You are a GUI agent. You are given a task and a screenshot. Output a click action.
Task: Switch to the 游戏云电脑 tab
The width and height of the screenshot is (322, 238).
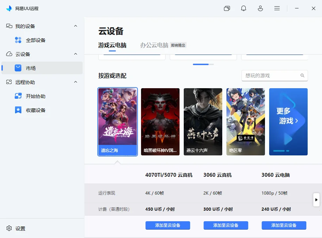tap(112, 45)
